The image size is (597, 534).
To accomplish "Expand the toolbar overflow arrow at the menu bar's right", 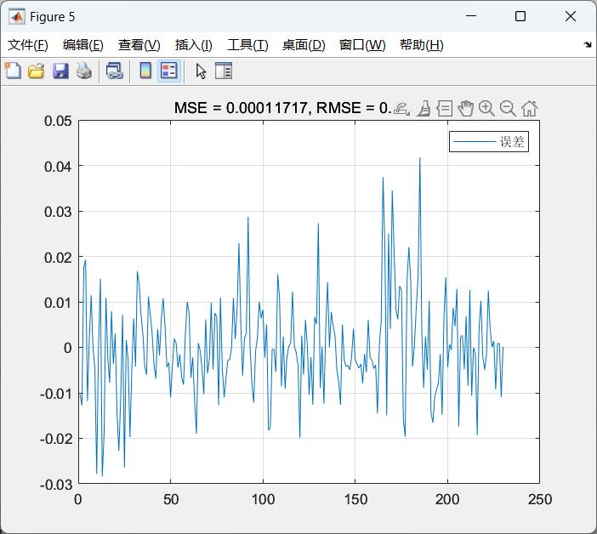I will click(x=588, y=45).
